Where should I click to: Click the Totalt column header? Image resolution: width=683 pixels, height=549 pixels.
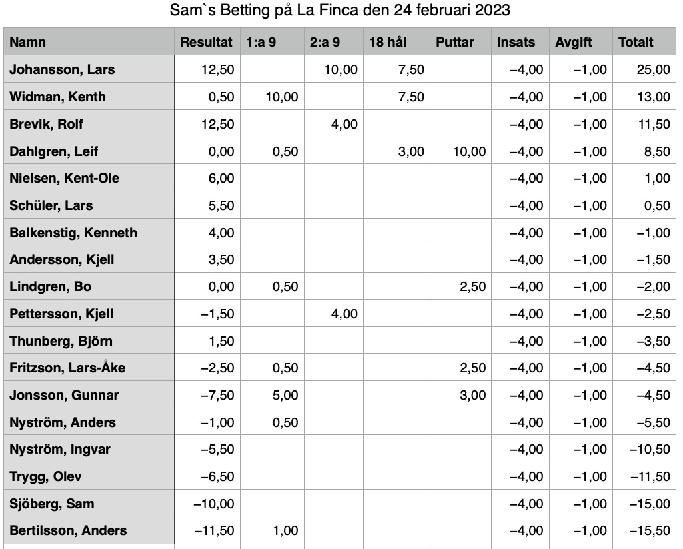coord(644,42)
